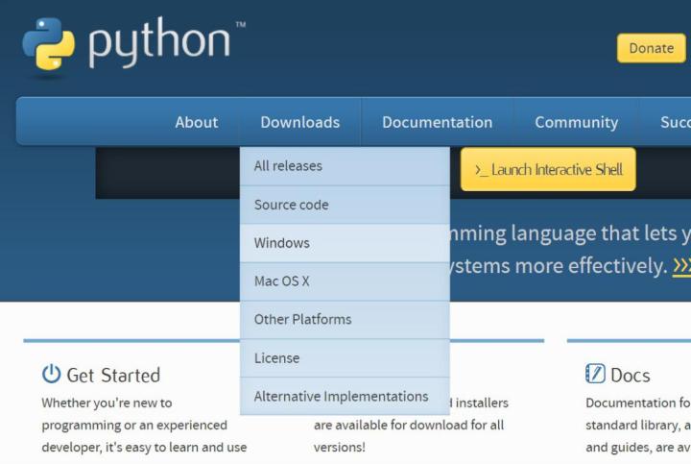The image size is (691, 464).
Task: Choose Mac OS X download option
Action: 345,281
